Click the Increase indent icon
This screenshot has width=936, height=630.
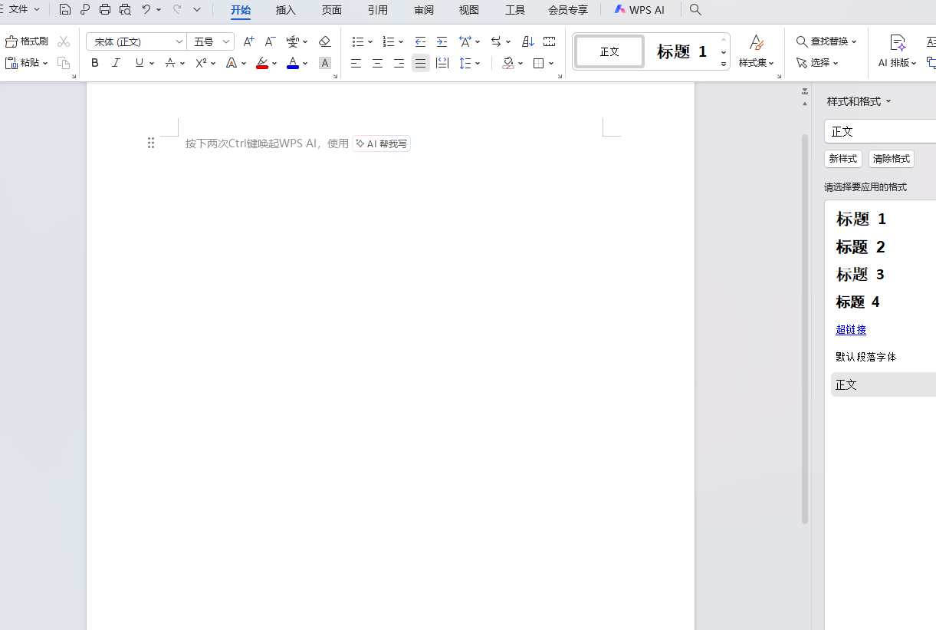[442, 41]
